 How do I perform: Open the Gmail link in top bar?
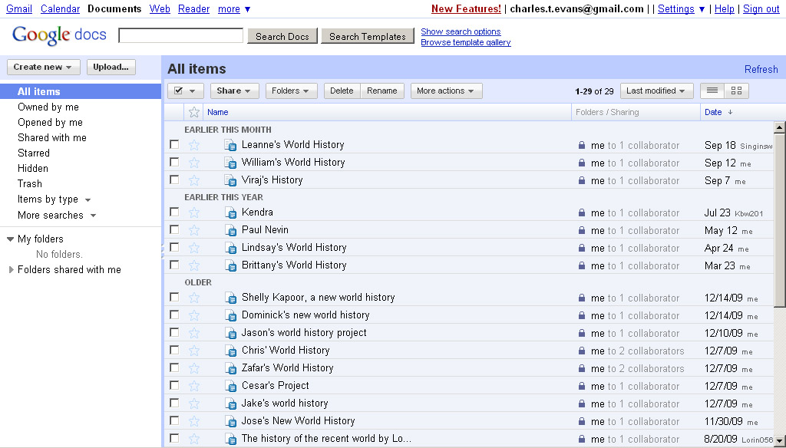pyautogui.click(x=19, y=8)
